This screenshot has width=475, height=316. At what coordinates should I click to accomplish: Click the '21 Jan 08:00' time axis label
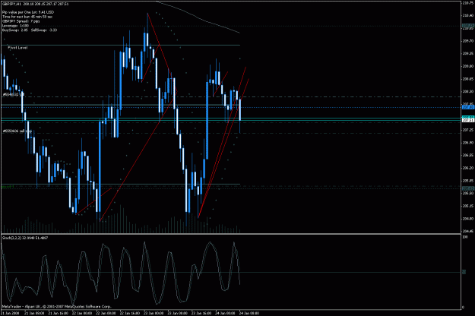click(34, 313)
